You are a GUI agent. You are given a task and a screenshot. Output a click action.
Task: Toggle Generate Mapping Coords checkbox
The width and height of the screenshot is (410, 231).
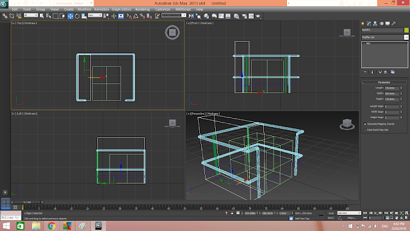pos(365,124)
